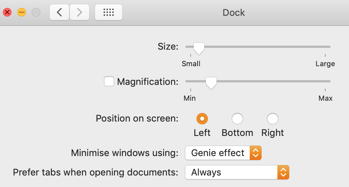Click the back navigation arrow
The image size is (349, 187).
59,13
